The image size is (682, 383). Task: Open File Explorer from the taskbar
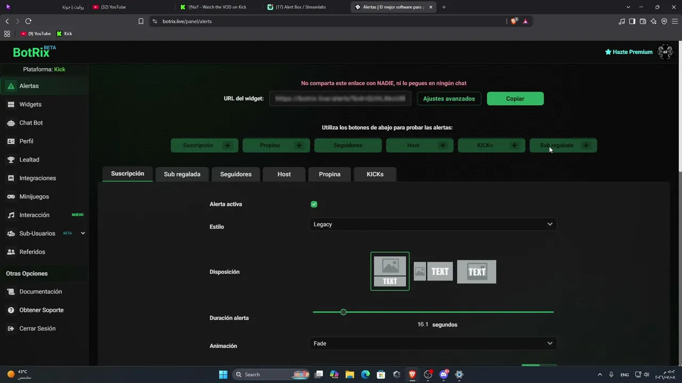point(350,374)
